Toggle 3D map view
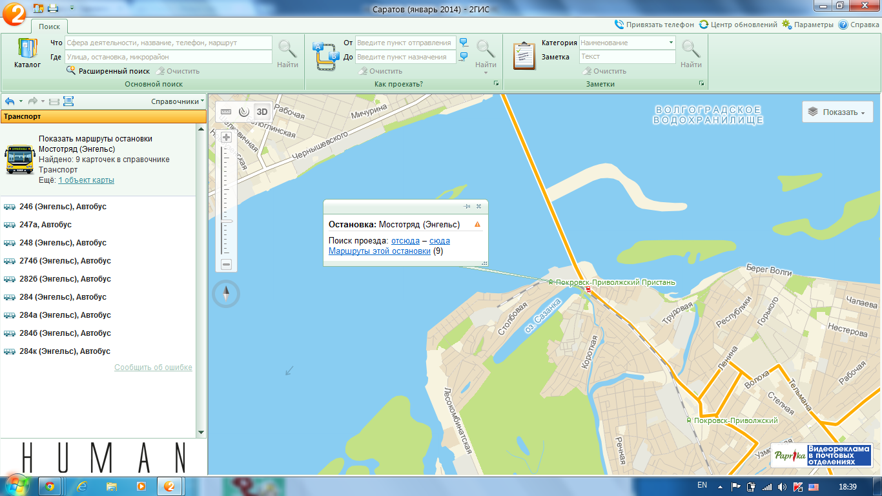Image resolution: width=882 pixels, height=496 pixels. 262,111
